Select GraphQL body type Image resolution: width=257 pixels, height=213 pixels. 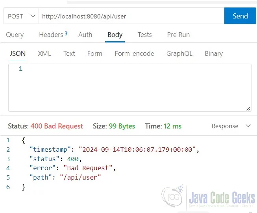click(x=179, y=53)
